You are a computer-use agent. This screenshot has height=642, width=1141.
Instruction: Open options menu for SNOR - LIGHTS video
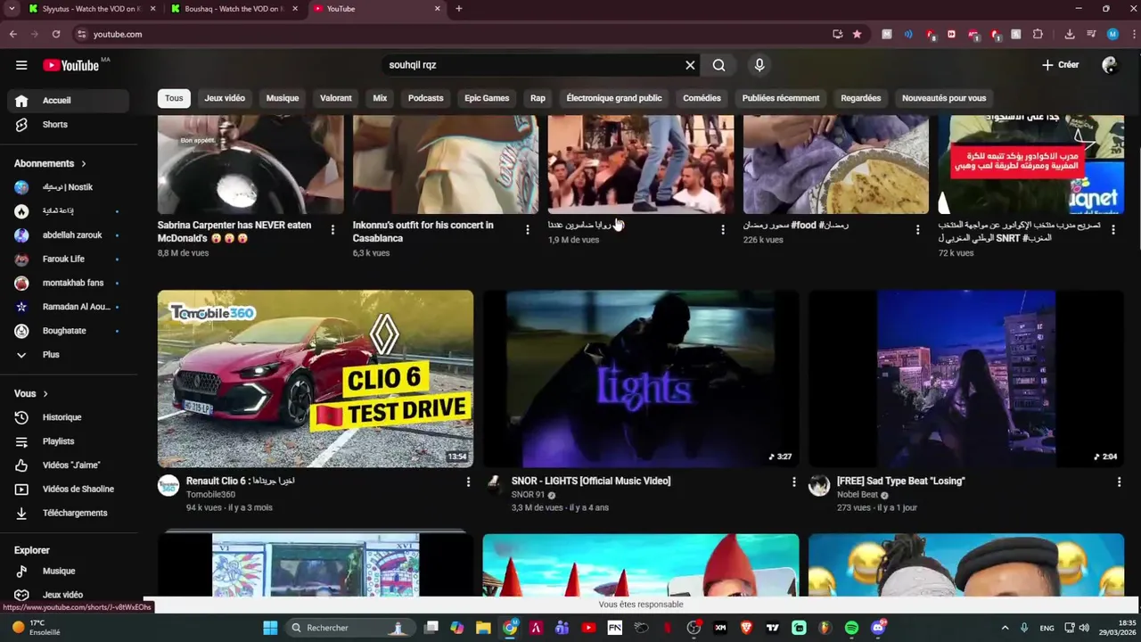click(x=794, y=481)
